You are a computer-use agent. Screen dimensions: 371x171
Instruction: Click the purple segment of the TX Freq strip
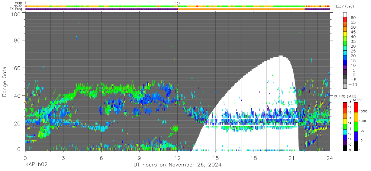click(x=101, y=9)
